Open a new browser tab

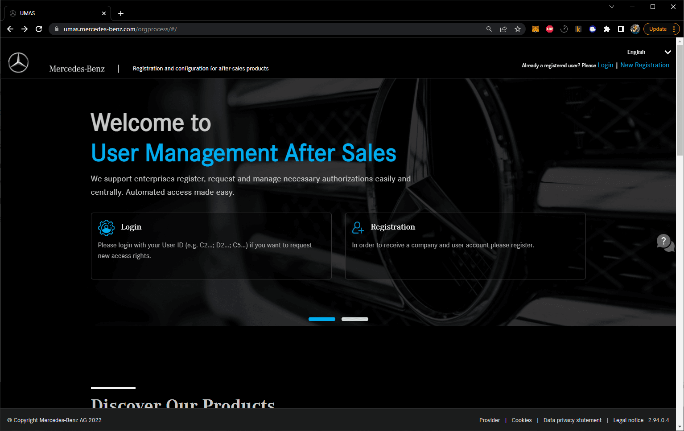(121, 13)
